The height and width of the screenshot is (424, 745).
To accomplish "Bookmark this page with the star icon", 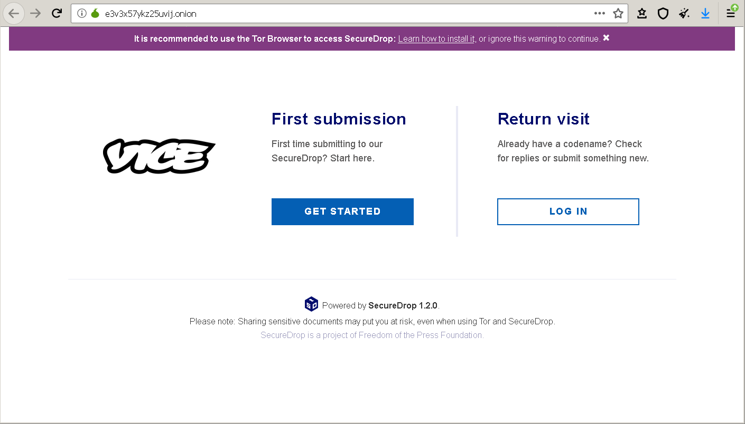I will [x=618, y=14].
